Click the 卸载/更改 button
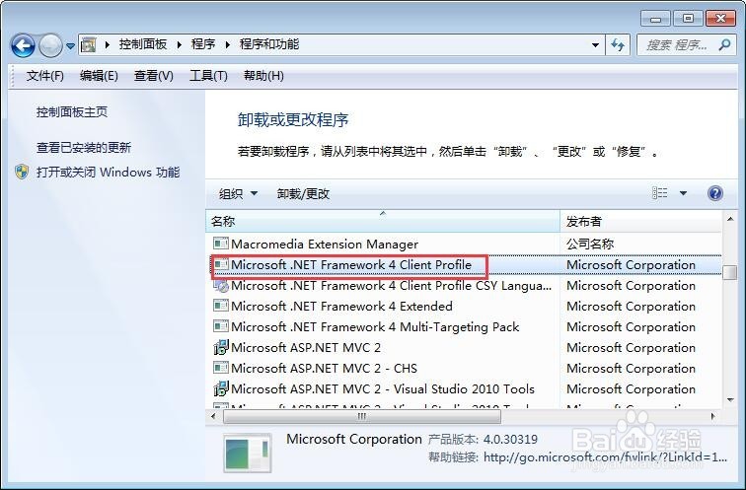 coord(303,193)
